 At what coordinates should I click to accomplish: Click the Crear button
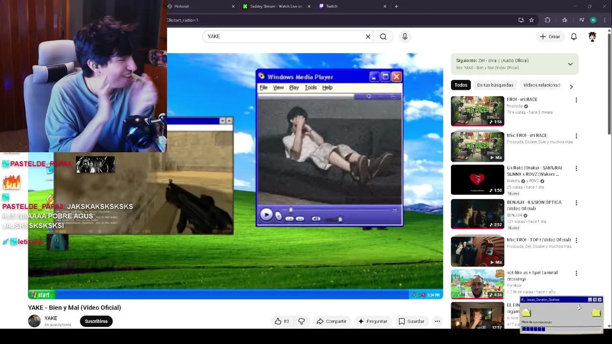coord(550,36)
